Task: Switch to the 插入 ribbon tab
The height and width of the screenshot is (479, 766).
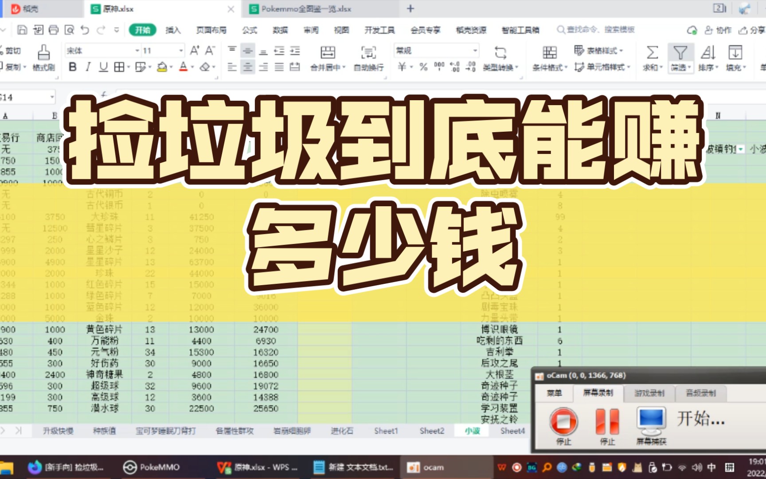Action: [172, 30]
